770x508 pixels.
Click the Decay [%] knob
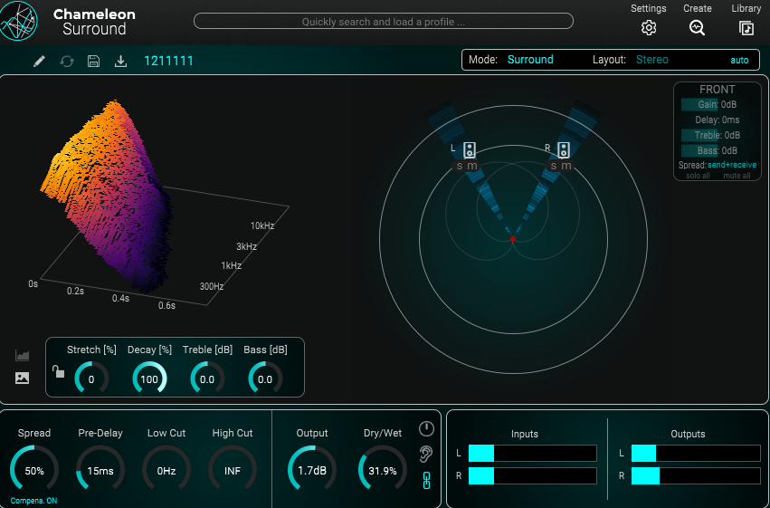pyautogui.click(x=149, y=379)
